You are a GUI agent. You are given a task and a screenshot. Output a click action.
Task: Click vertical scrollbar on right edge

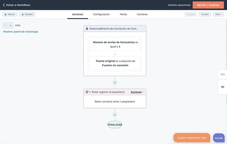coord(226,62)
